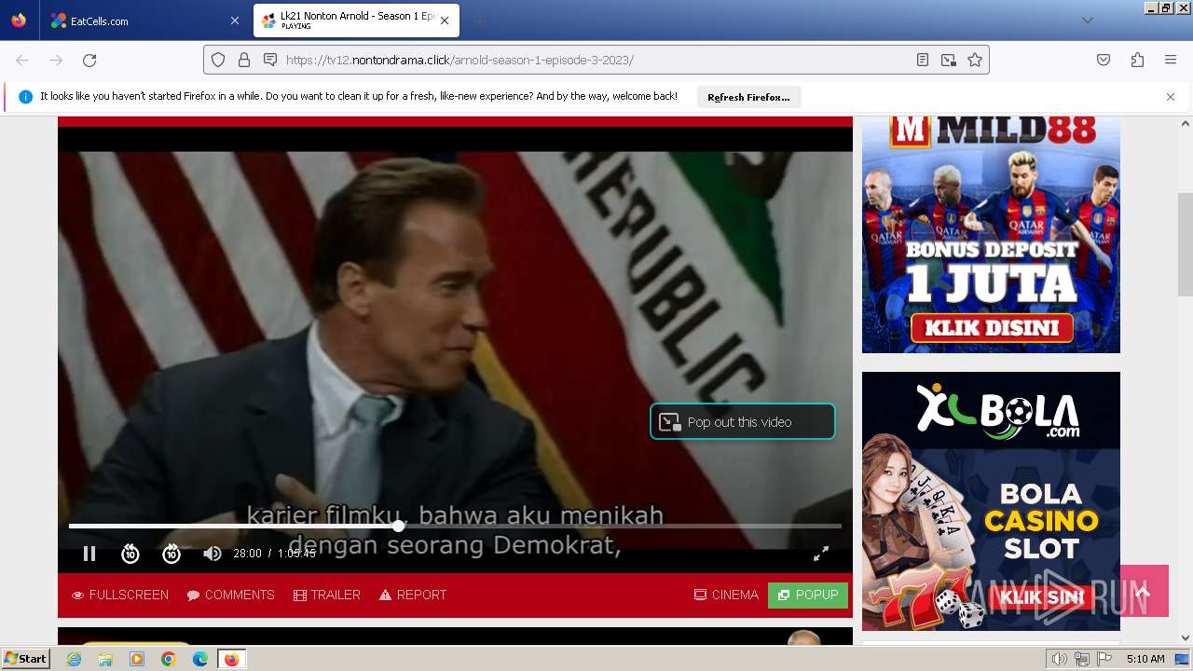Open the extensions menu
The image size is (1193, 671).
(1137, 60)
